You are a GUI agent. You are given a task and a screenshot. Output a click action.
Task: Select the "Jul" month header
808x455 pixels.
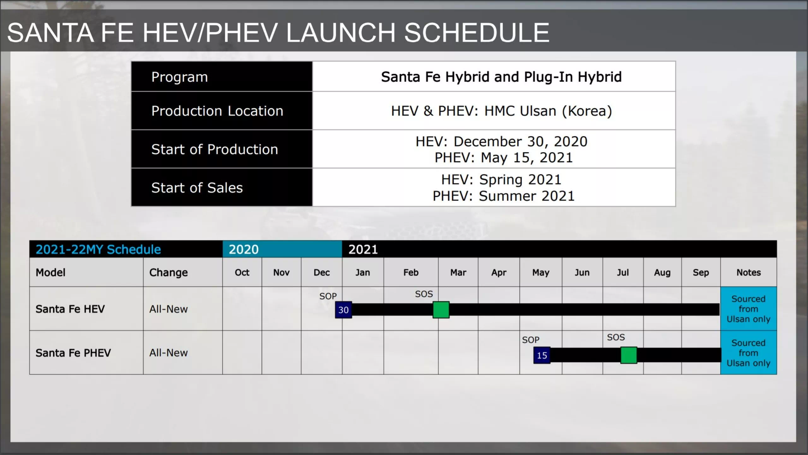point(623,272)
